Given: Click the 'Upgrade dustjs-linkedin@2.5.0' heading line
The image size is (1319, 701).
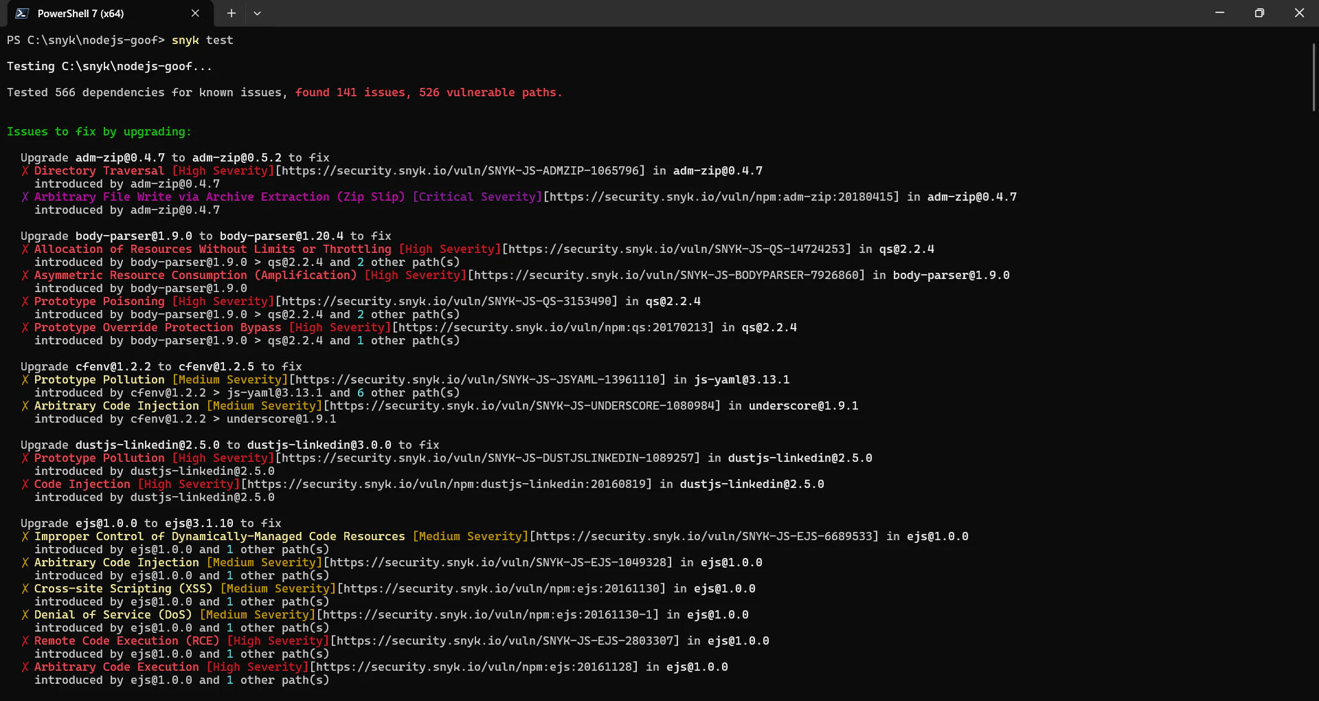Looking at the screenshot, I should tap(230, 445).
